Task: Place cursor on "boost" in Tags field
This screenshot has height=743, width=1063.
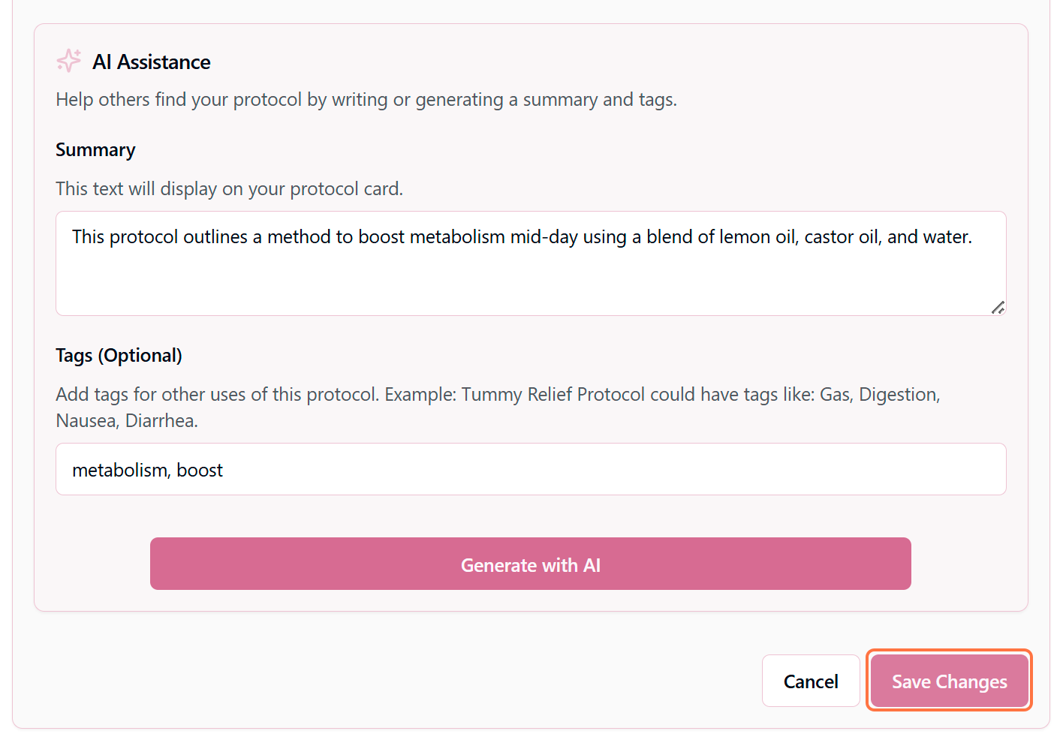Action: [200, 471]
